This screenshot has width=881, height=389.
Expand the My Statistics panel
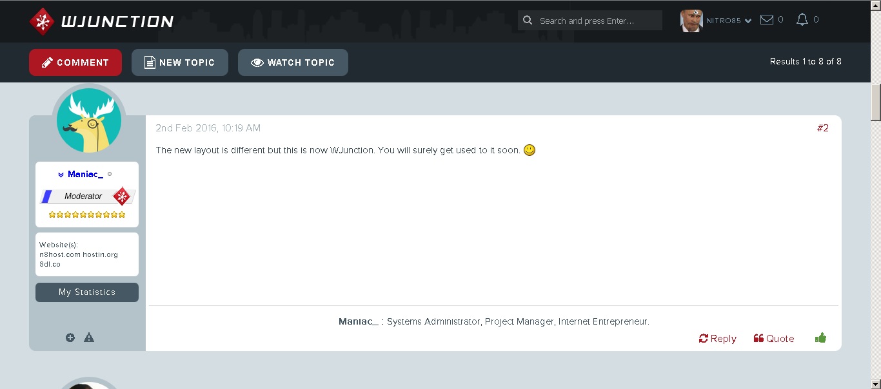pyautogui.click(x=87, y=292)
